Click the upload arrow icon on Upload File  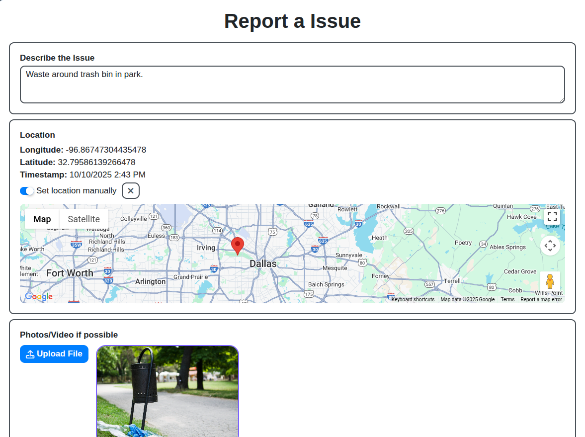[30, 353]
